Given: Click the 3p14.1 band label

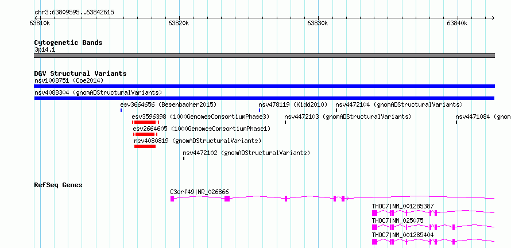Looking at the screenshot, I should pos(45,50).
